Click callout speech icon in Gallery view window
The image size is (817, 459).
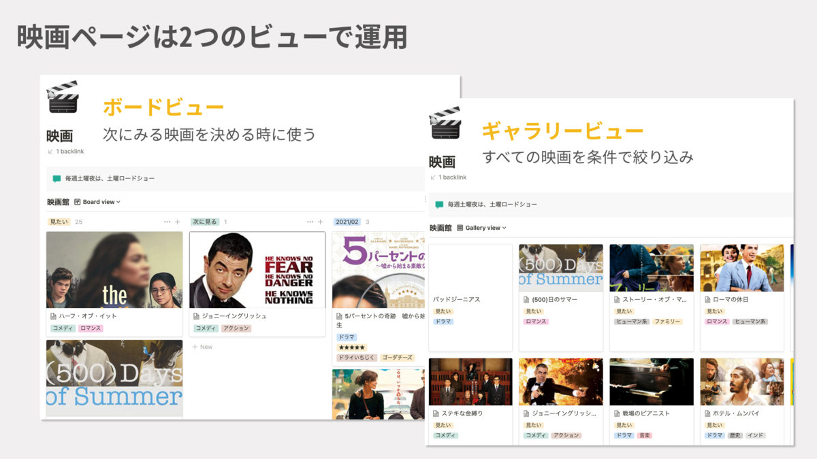point(439,205)
